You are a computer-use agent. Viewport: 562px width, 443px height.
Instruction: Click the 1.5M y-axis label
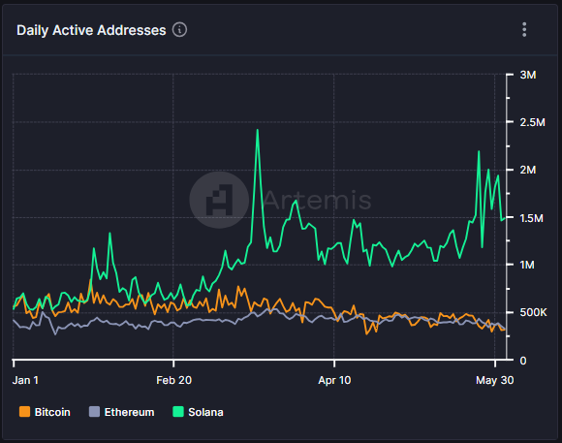[532, 218]
